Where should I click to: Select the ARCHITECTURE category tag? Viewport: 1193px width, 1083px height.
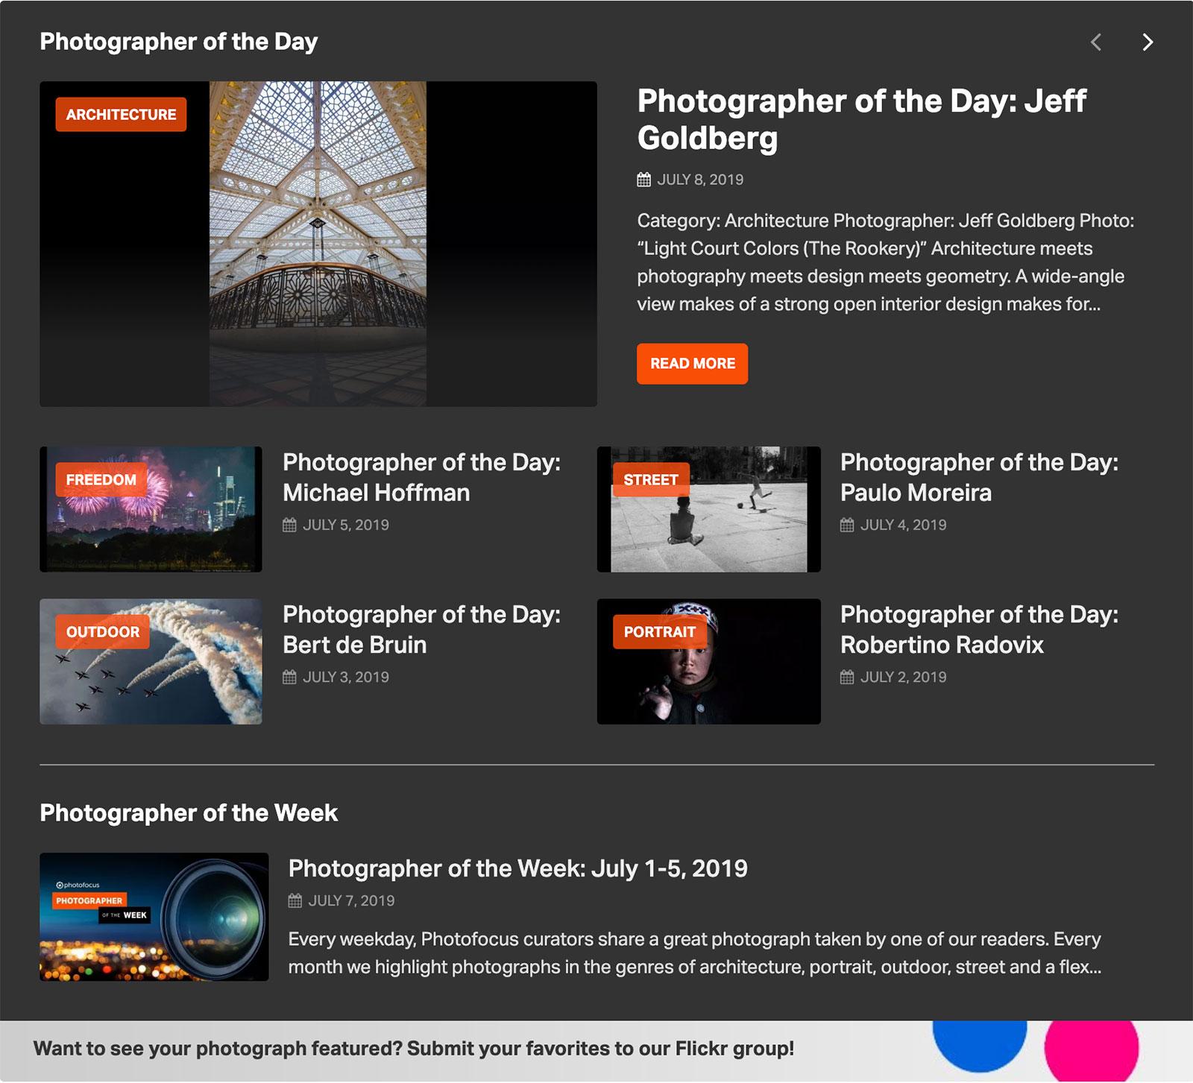121,115
